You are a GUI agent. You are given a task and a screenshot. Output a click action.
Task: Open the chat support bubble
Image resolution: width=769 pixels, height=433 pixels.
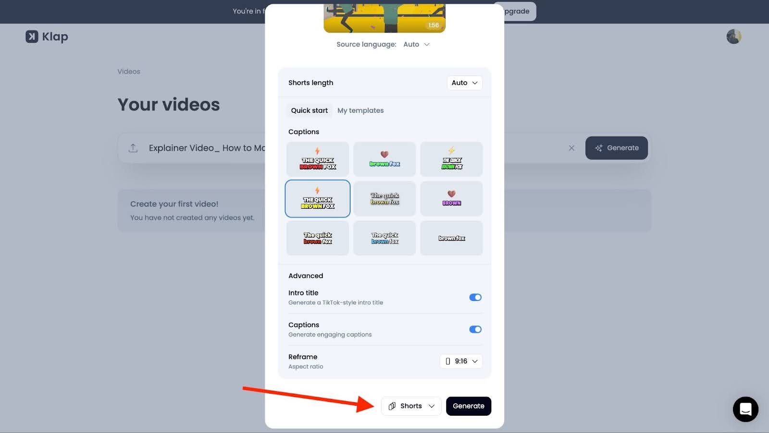click(745, 409)
